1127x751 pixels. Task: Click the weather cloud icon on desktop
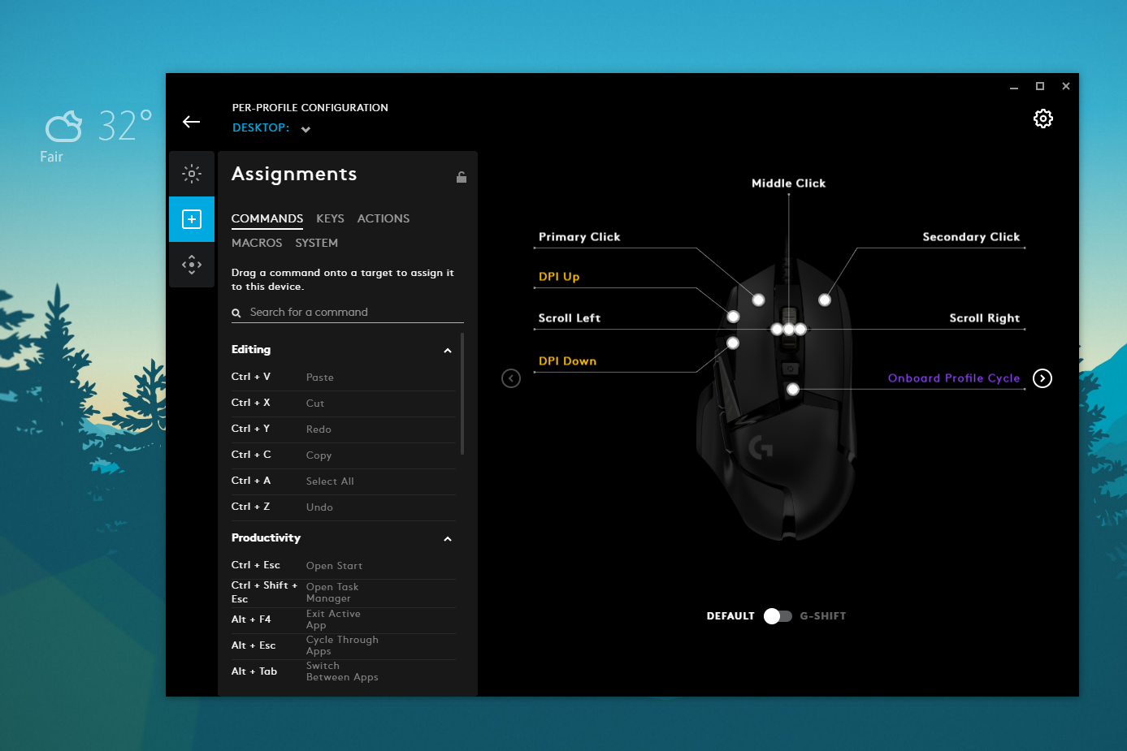63,127
